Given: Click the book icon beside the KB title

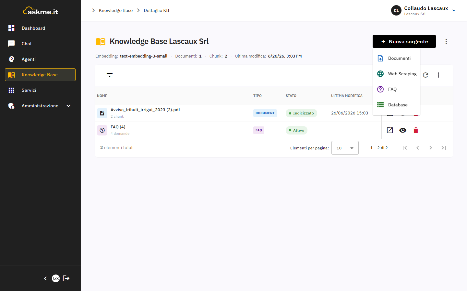Looking at the screenshot, I should (x=101, y=41).
